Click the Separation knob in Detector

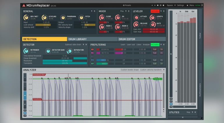point(70,51)
